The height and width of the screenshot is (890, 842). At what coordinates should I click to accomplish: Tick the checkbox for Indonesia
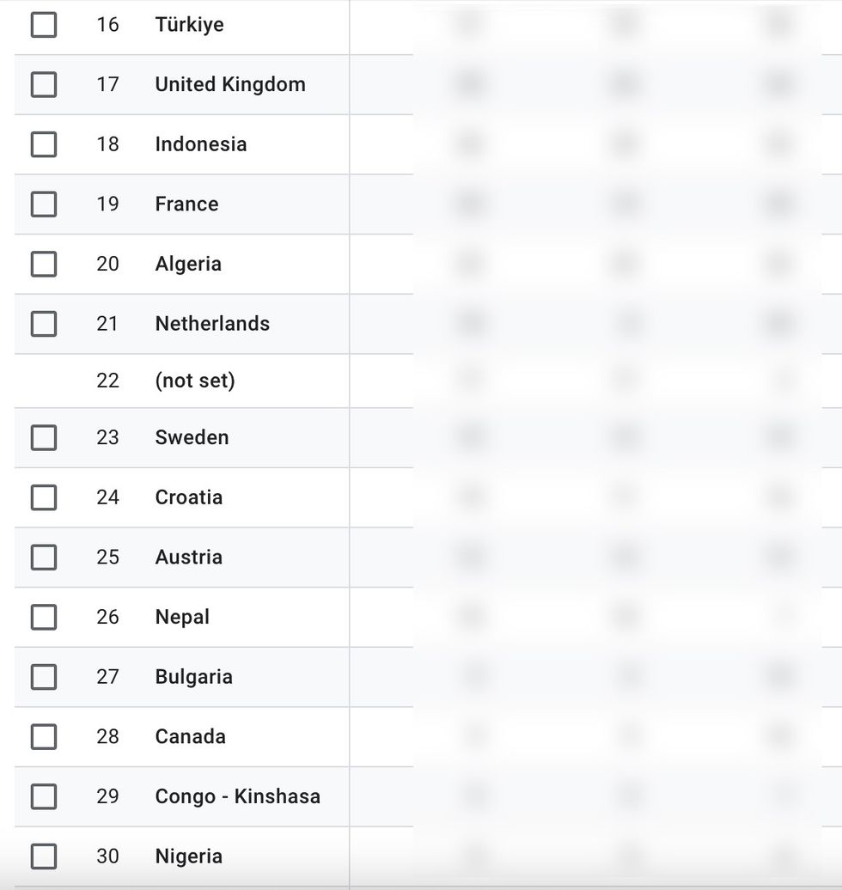point(44,144)
